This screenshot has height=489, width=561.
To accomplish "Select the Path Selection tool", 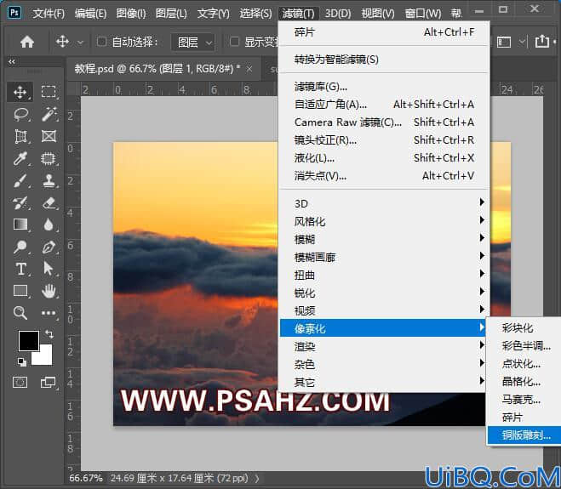I will click(49, 269).
